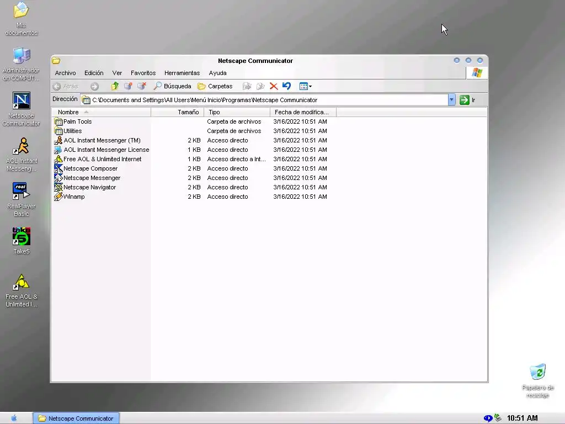Select the Winamp shortcut in list

point(70,197)
